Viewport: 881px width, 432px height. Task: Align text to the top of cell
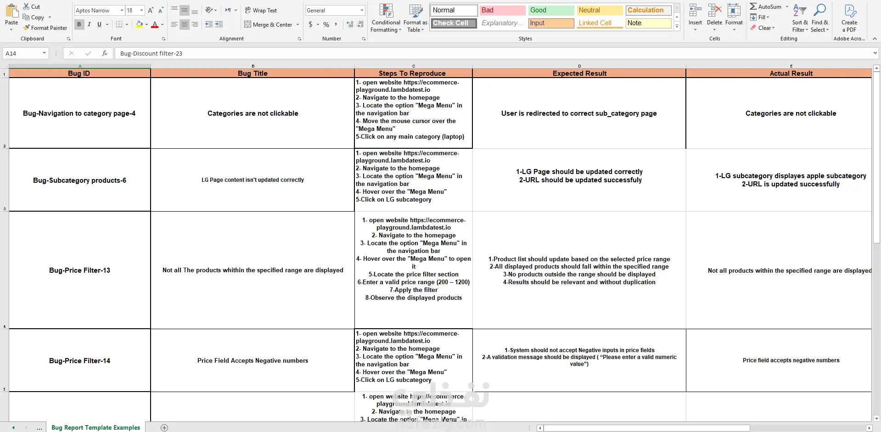pos(174,10)
